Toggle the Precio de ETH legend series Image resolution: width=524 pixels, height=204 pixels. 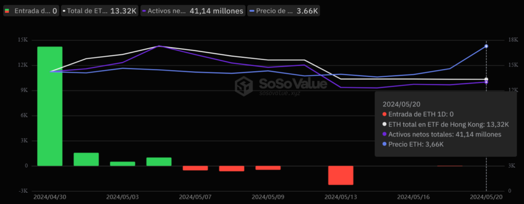point(283,11)
